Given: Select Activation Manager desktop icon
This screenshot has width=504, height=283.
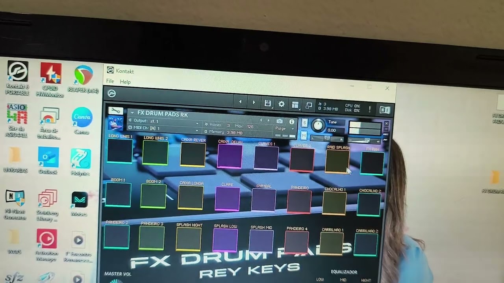Looking at the screenshot, I should pos(46,246).
